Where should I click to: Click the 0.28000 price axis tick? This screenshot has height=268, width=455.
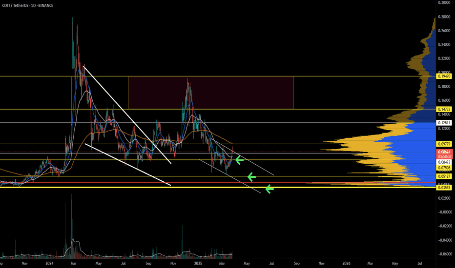point(444,17)
